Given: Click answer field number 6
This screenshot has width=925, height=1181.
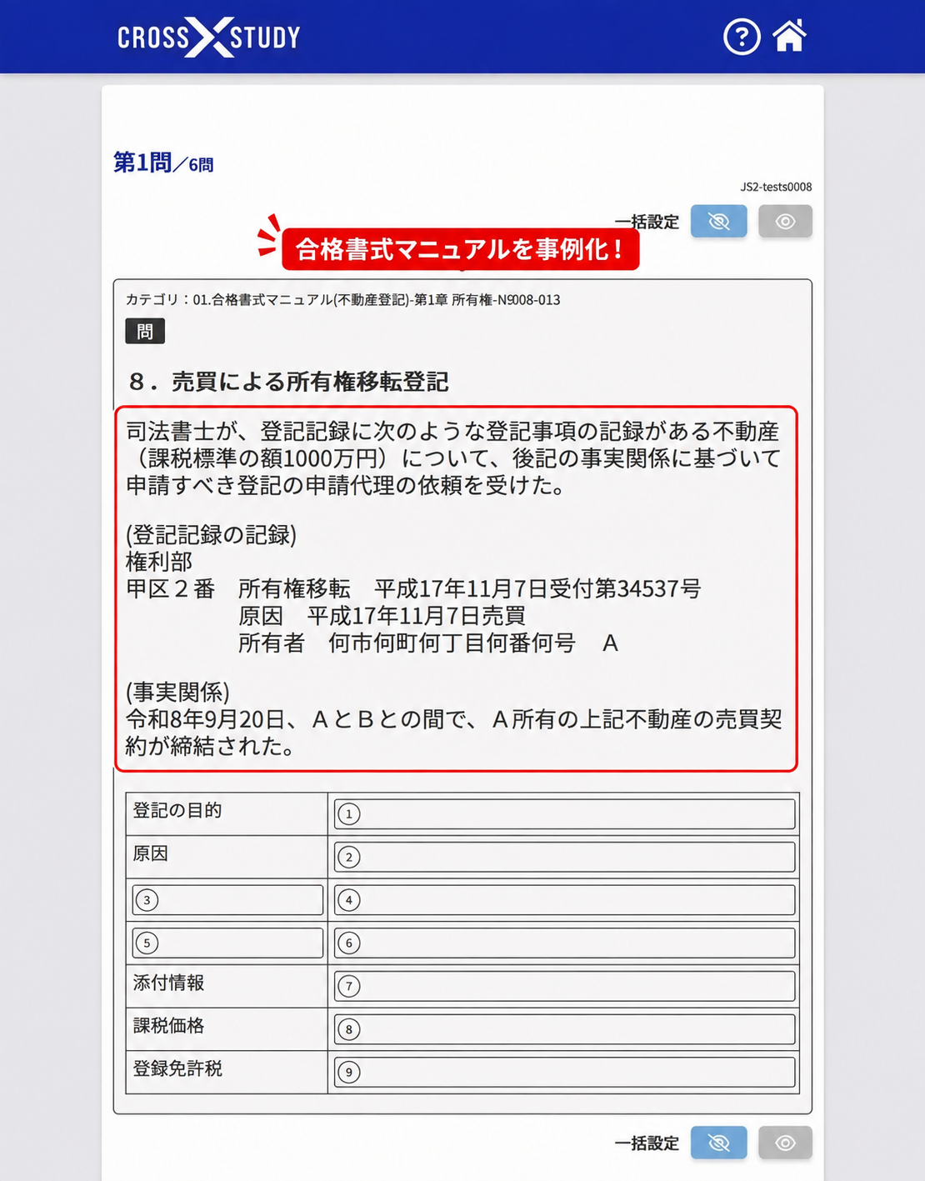Looking at the screenshot, I should 564,943.
